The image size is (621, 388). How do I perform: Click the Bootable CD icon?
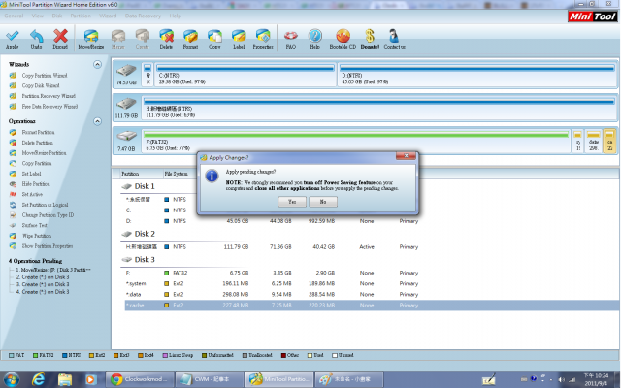coord(343,39)
